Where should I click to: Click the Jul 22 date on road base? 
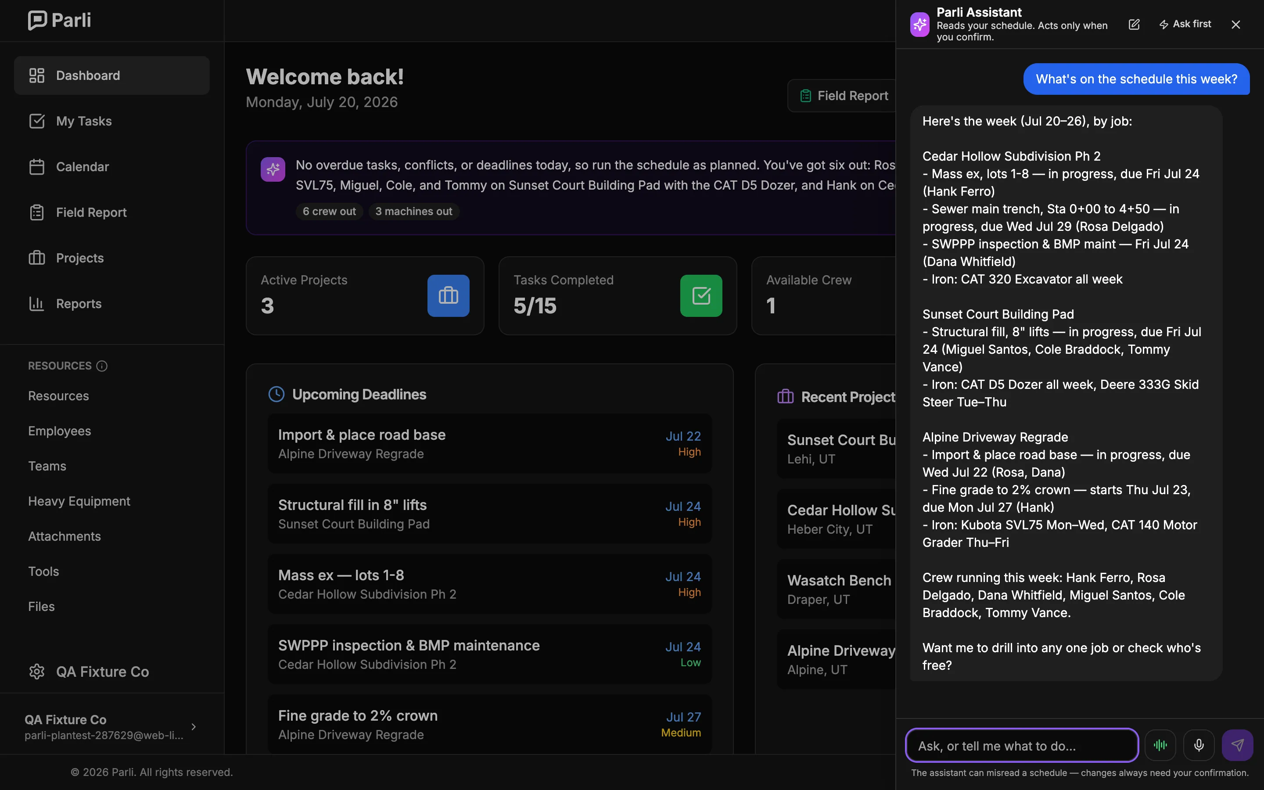pyautogui.click(x=683, y=436)
